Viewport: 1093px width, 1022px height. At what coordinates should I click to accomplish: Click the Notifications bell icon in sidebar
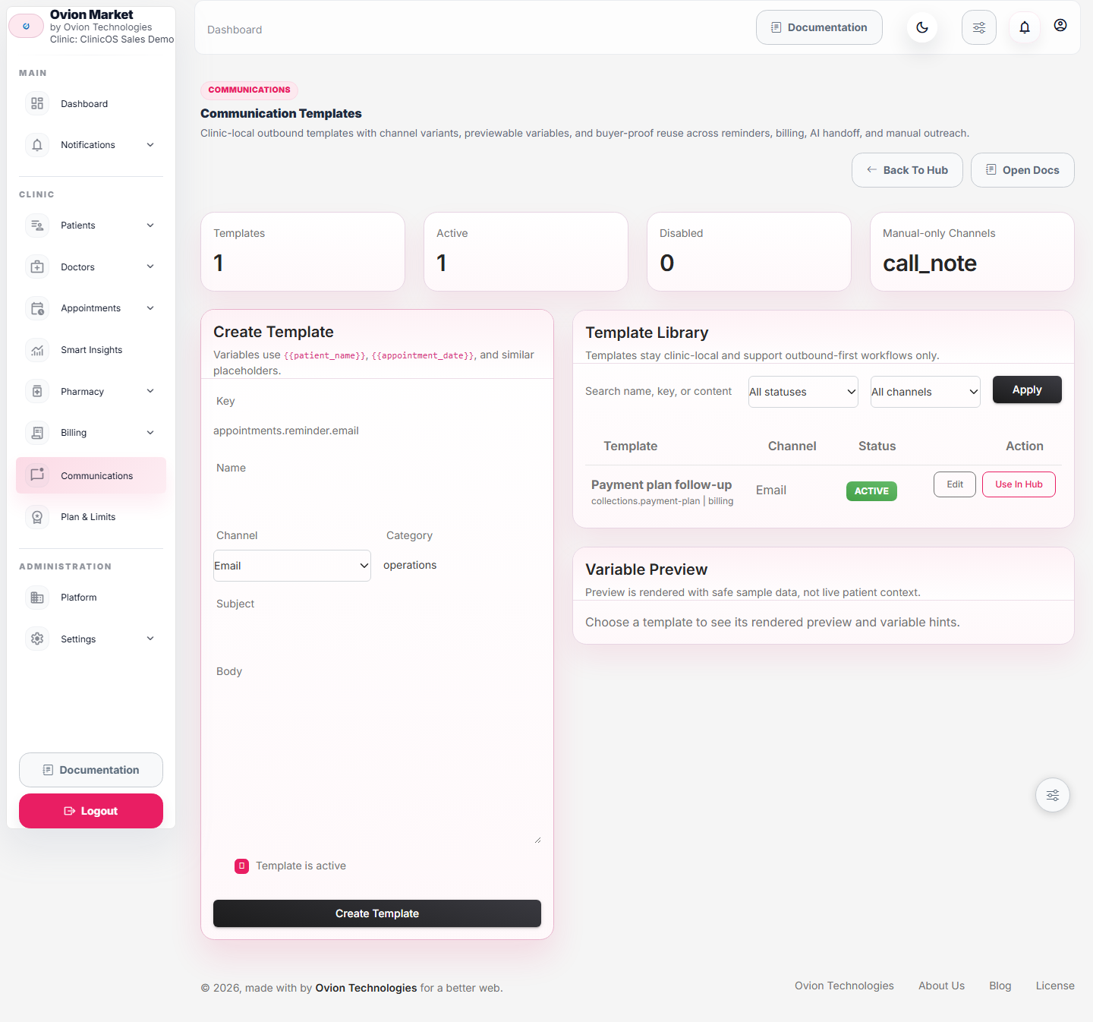[x=37, y=145]
